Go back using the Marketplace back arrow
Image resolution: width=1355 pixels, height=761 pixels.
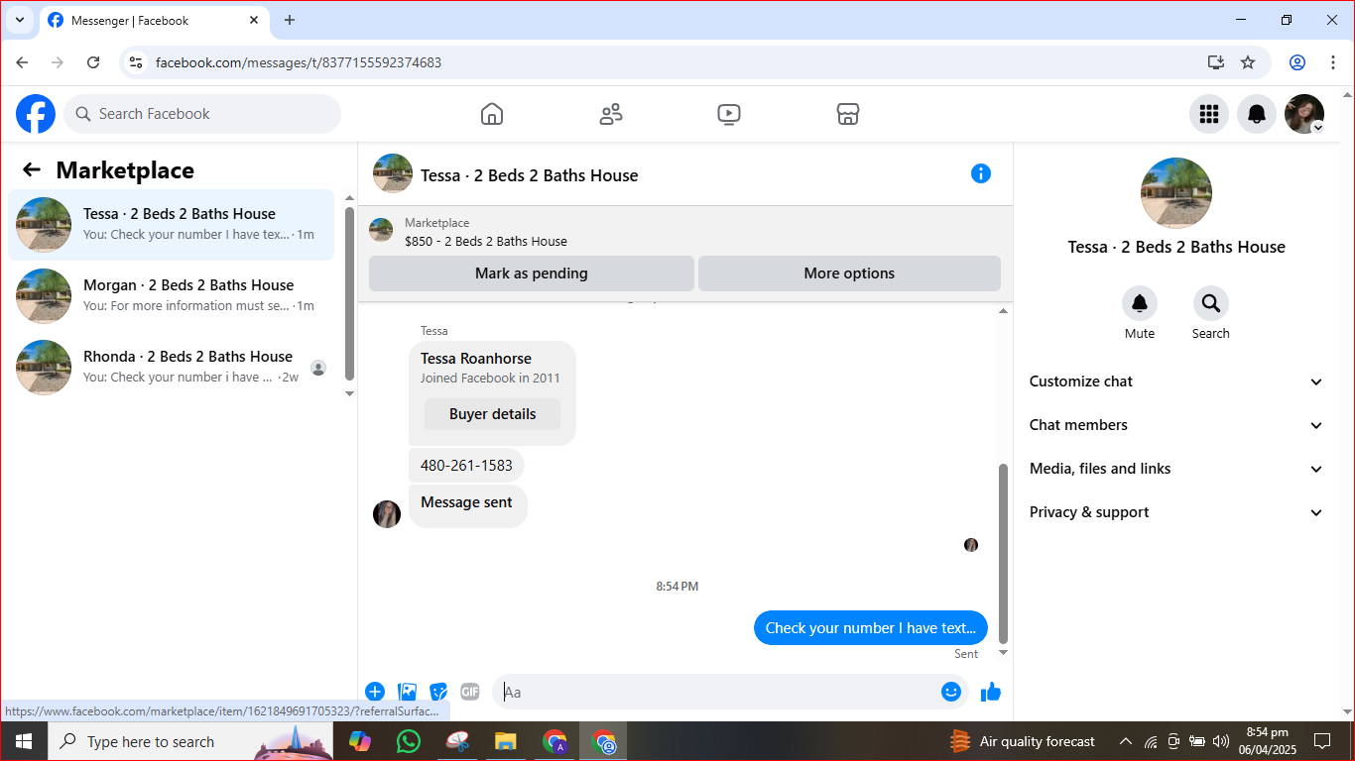(32, 169)
